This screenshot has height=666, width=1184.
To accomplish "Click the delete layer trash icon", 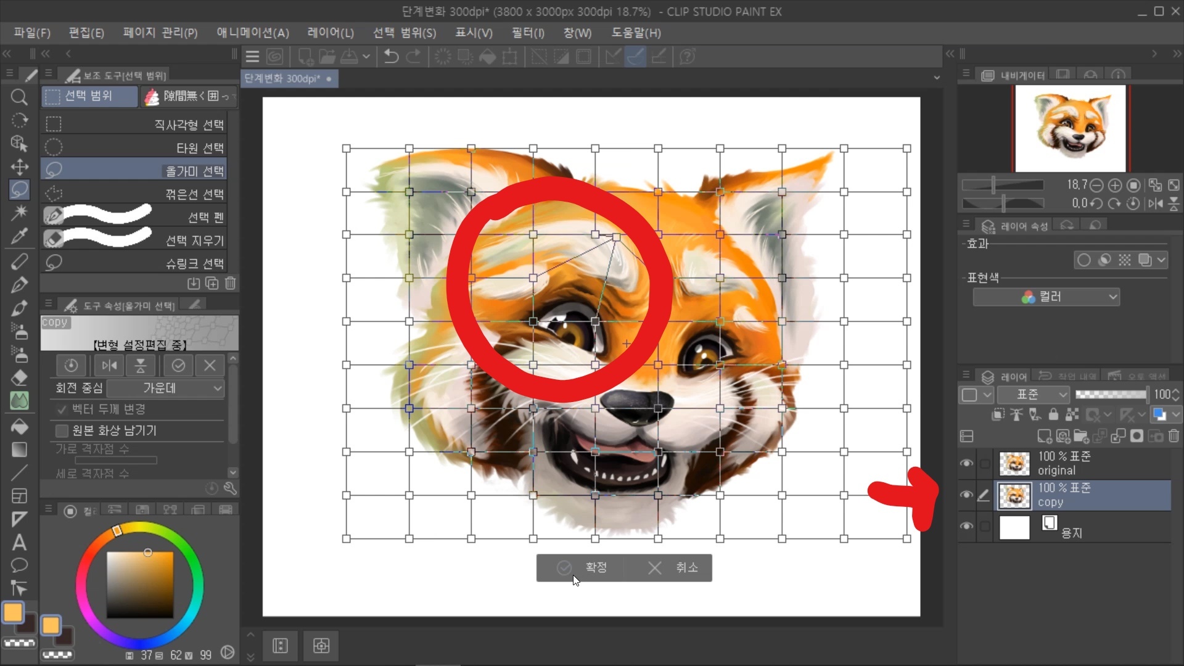I will click(x=1174, y=436).
